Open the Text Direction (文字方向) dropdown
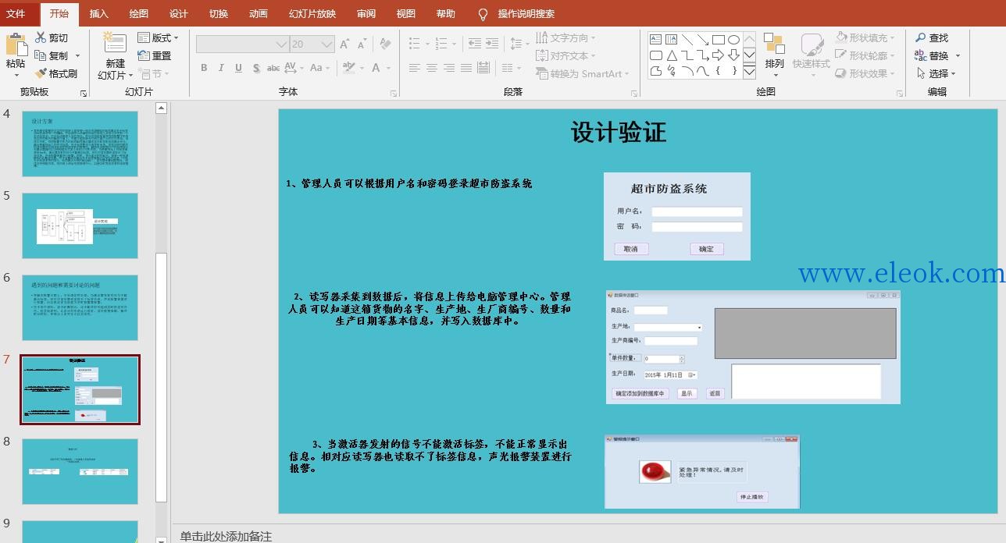 click(566, 37)
